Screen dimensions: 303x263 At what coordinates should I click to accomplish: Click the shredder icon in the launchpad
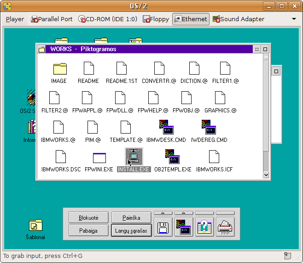click(225, 227)
